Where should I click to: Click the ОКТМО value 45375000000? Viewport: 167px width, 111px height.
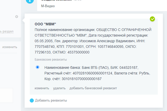(78, 52)
